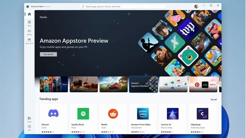This screenshot has height=138, width=246.
Task: Click the Luminar AI app icon
Action: (x=173, y=113)
